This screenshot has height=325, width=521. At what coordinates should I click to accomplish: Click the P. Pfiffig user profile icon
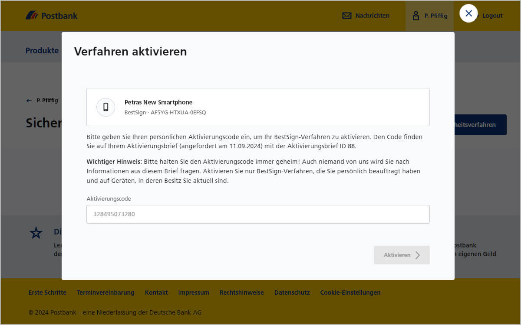click(x=416, y=16)
